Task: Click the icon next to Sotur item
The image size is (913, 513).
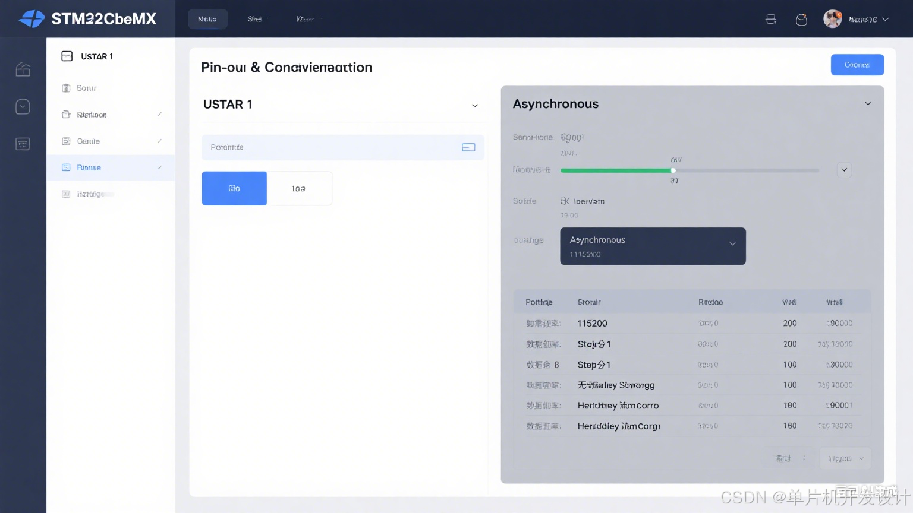Action: click(66, 88)
